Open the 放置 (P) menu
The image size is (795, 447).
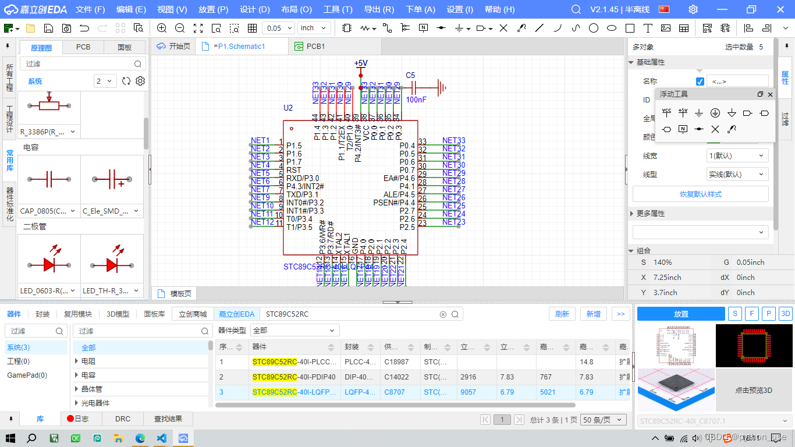213,9
